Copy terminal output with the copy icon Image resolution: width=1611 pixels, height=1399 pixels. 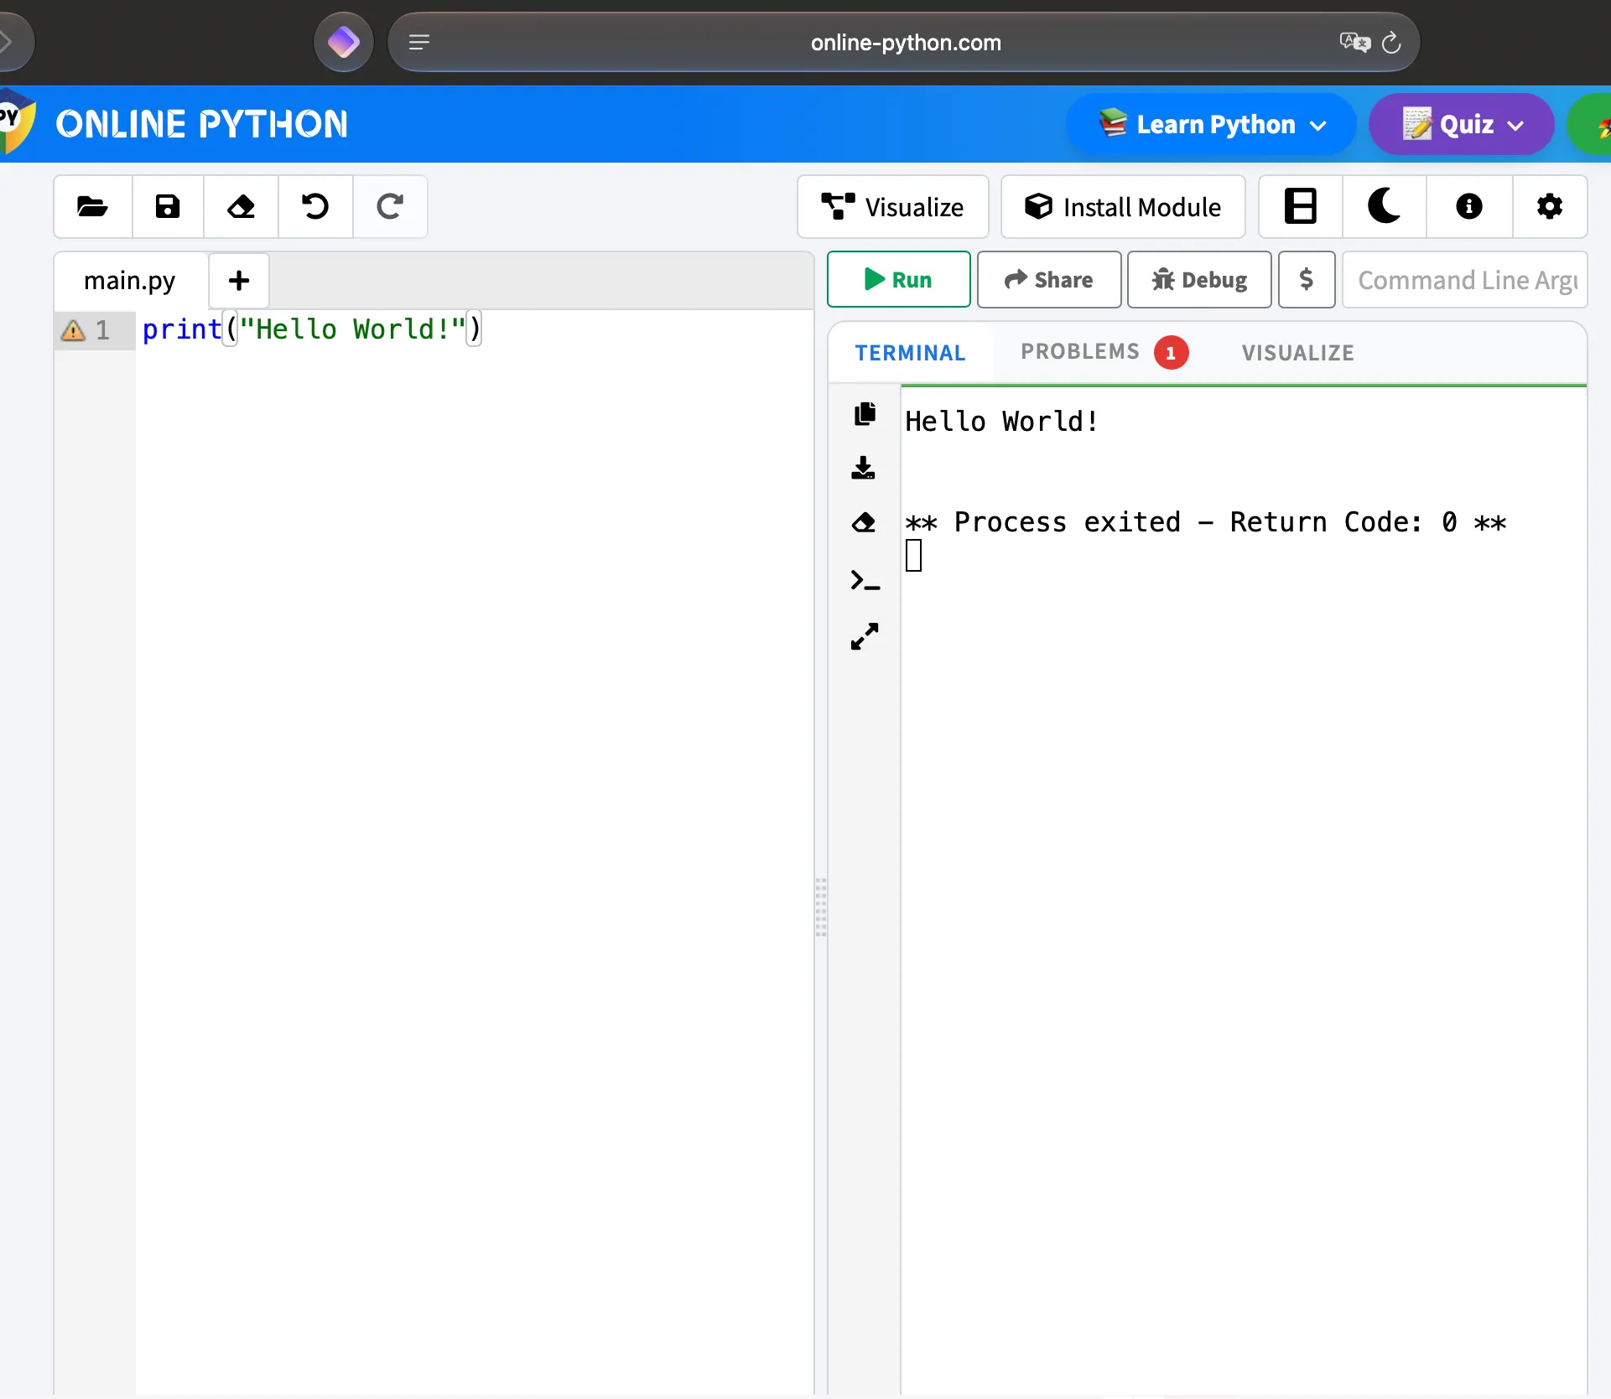tap(865, 413)
